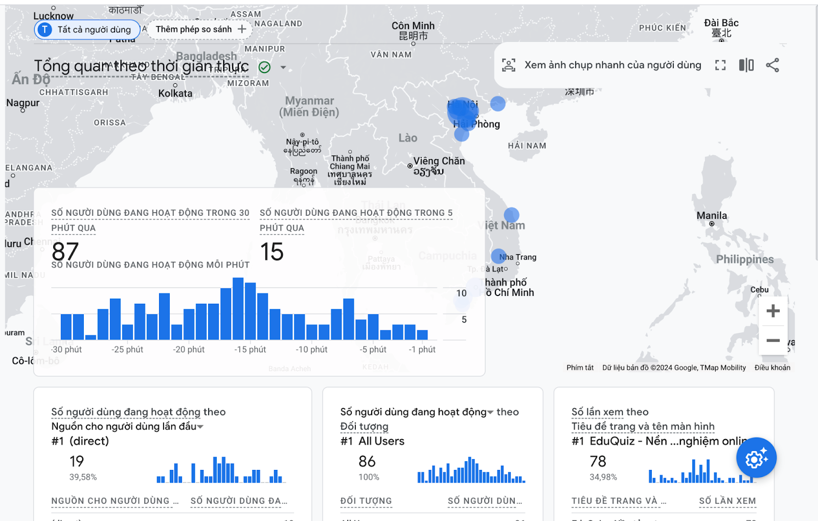Click the fullscreen expand icon

click(720, 65)
